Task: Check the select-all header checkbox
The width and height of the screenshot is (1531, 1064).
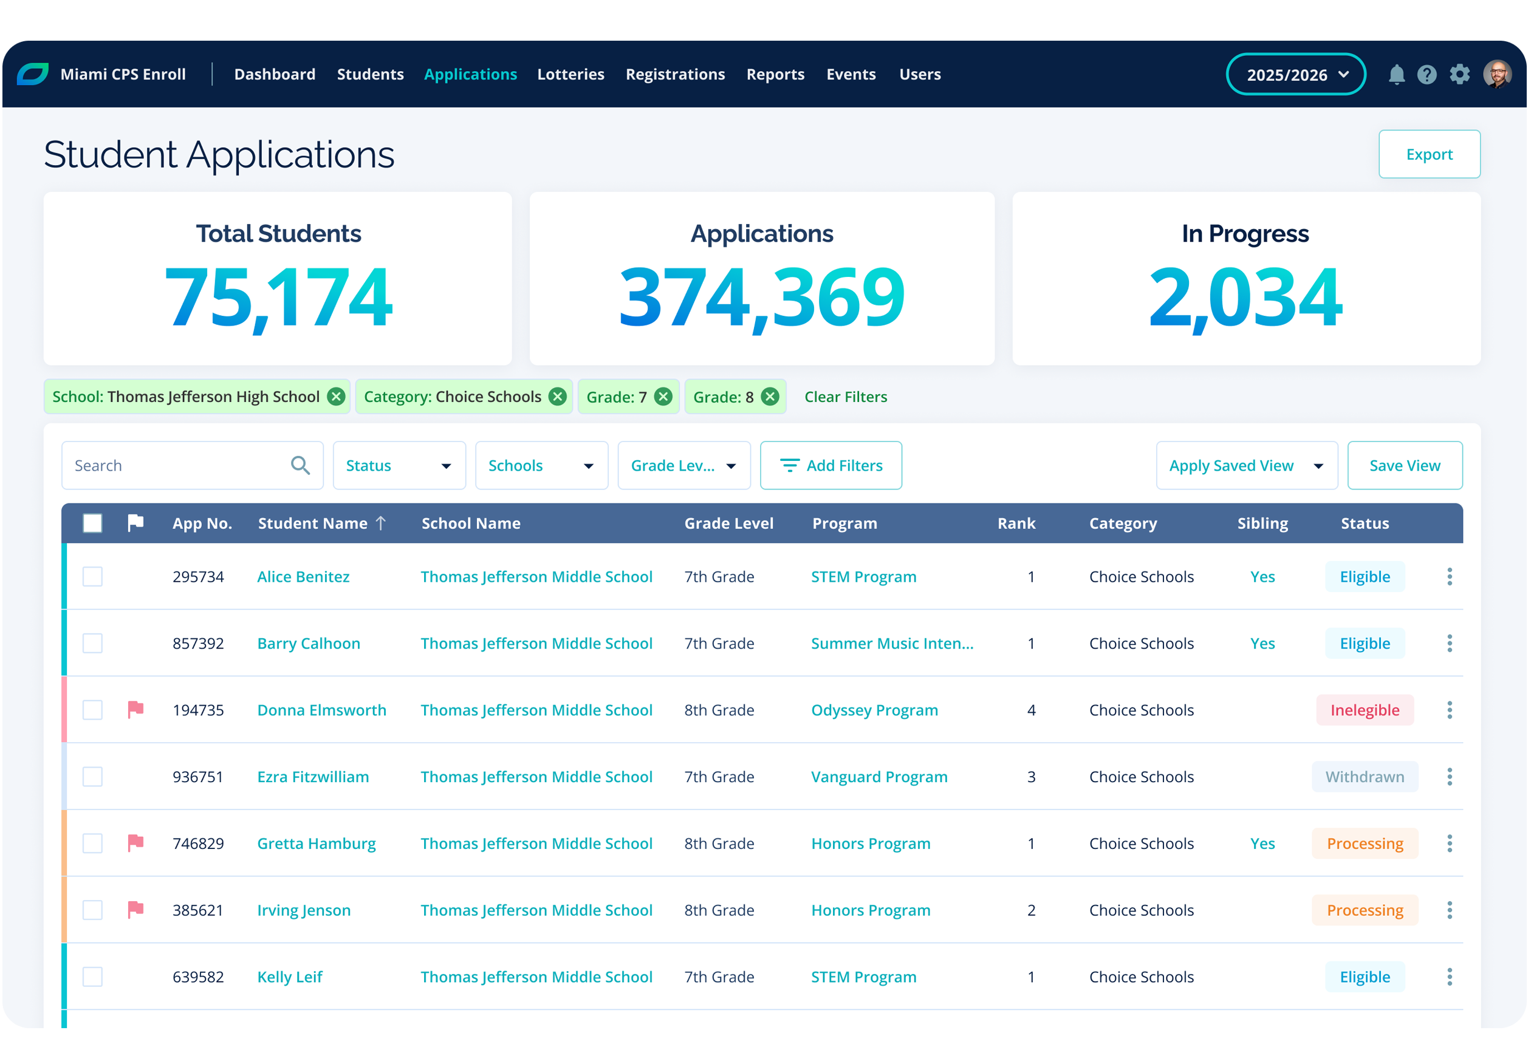Action: [x=93, y=523]
